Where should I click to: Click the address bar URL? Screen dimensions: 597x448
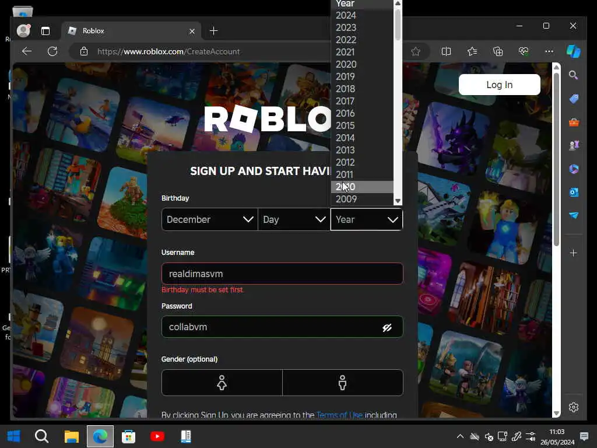click(x=168, y=51)
